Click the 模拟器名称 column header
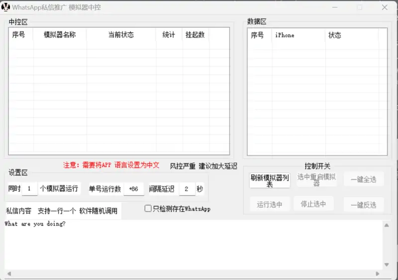 coord(60,35)
